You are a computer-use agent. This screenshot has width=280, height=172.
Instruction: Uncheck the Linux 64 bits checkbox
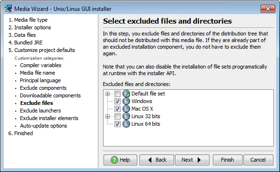[117, 124]
